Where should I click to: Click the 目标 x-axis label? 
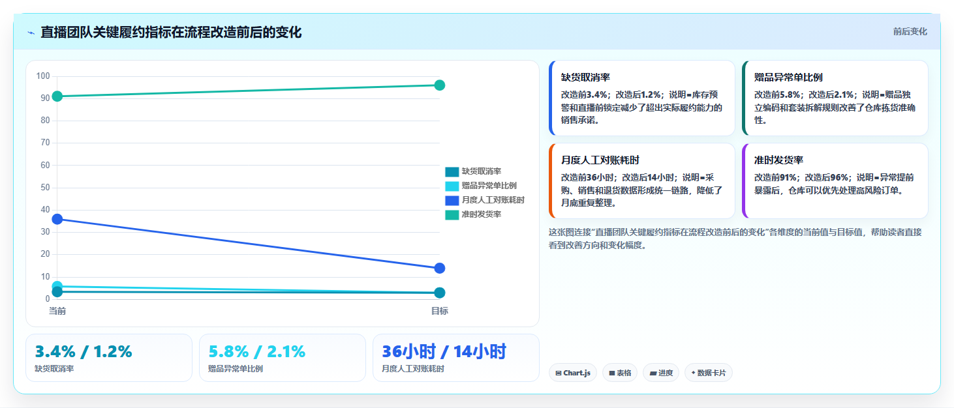(440, 311)
